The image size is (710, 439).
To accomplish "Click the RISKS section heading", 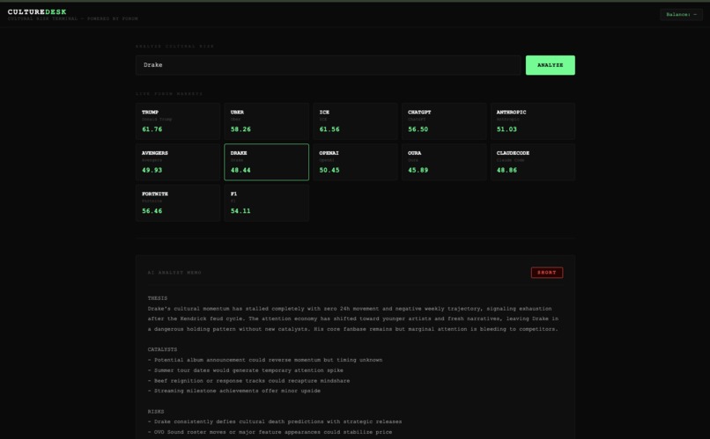I will (156, 412).
